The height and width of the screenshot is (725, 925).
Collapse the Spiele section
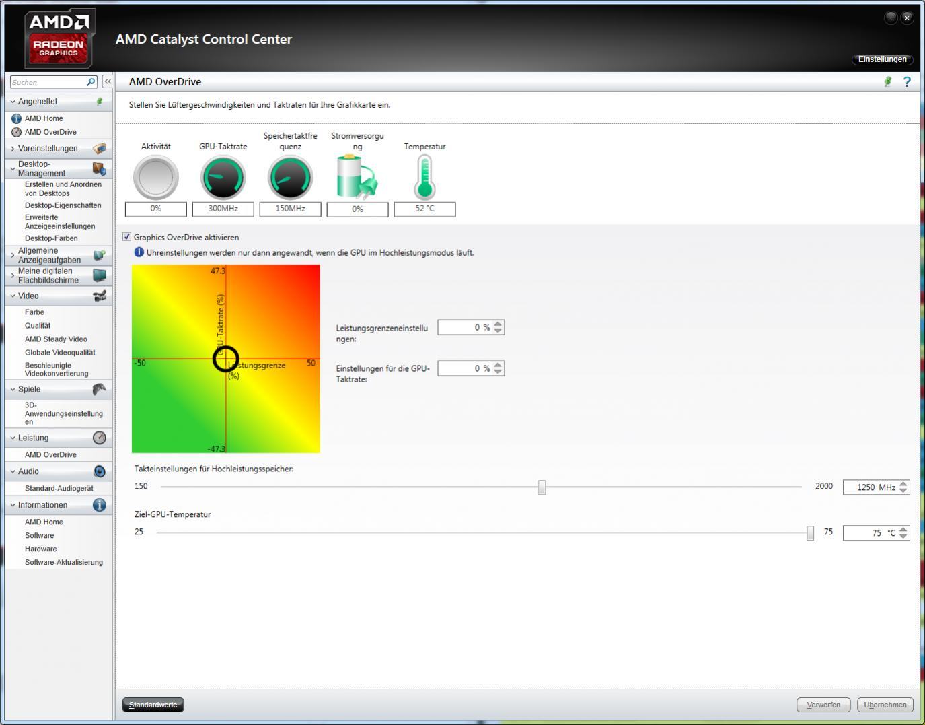[x=13, y=389]
